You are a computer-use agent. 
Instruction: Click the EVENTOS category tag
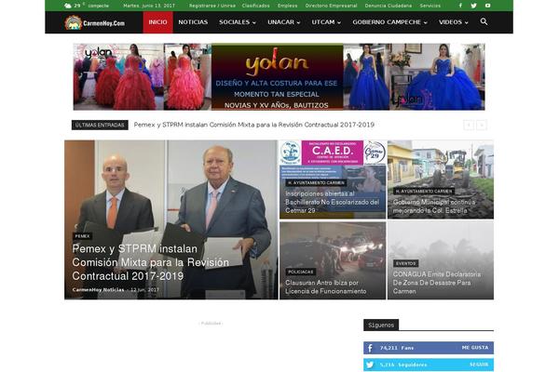405,263
